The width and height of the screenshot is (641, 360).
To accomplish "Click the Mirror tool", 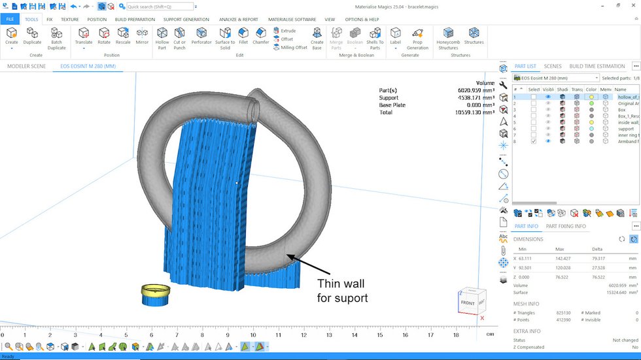I will 142,37.
